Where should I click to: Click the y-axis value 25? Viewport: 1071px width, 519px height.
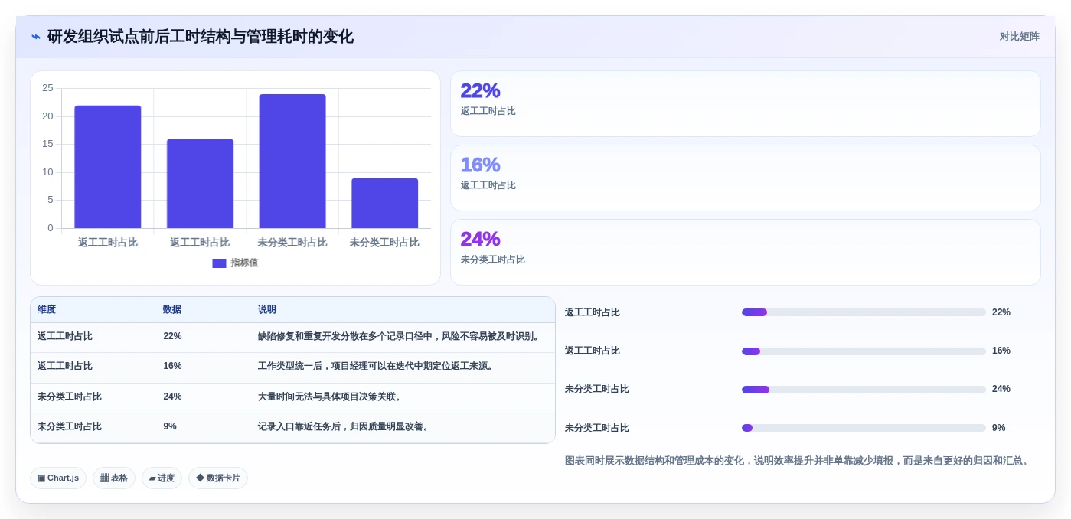[x=47, y=88]
